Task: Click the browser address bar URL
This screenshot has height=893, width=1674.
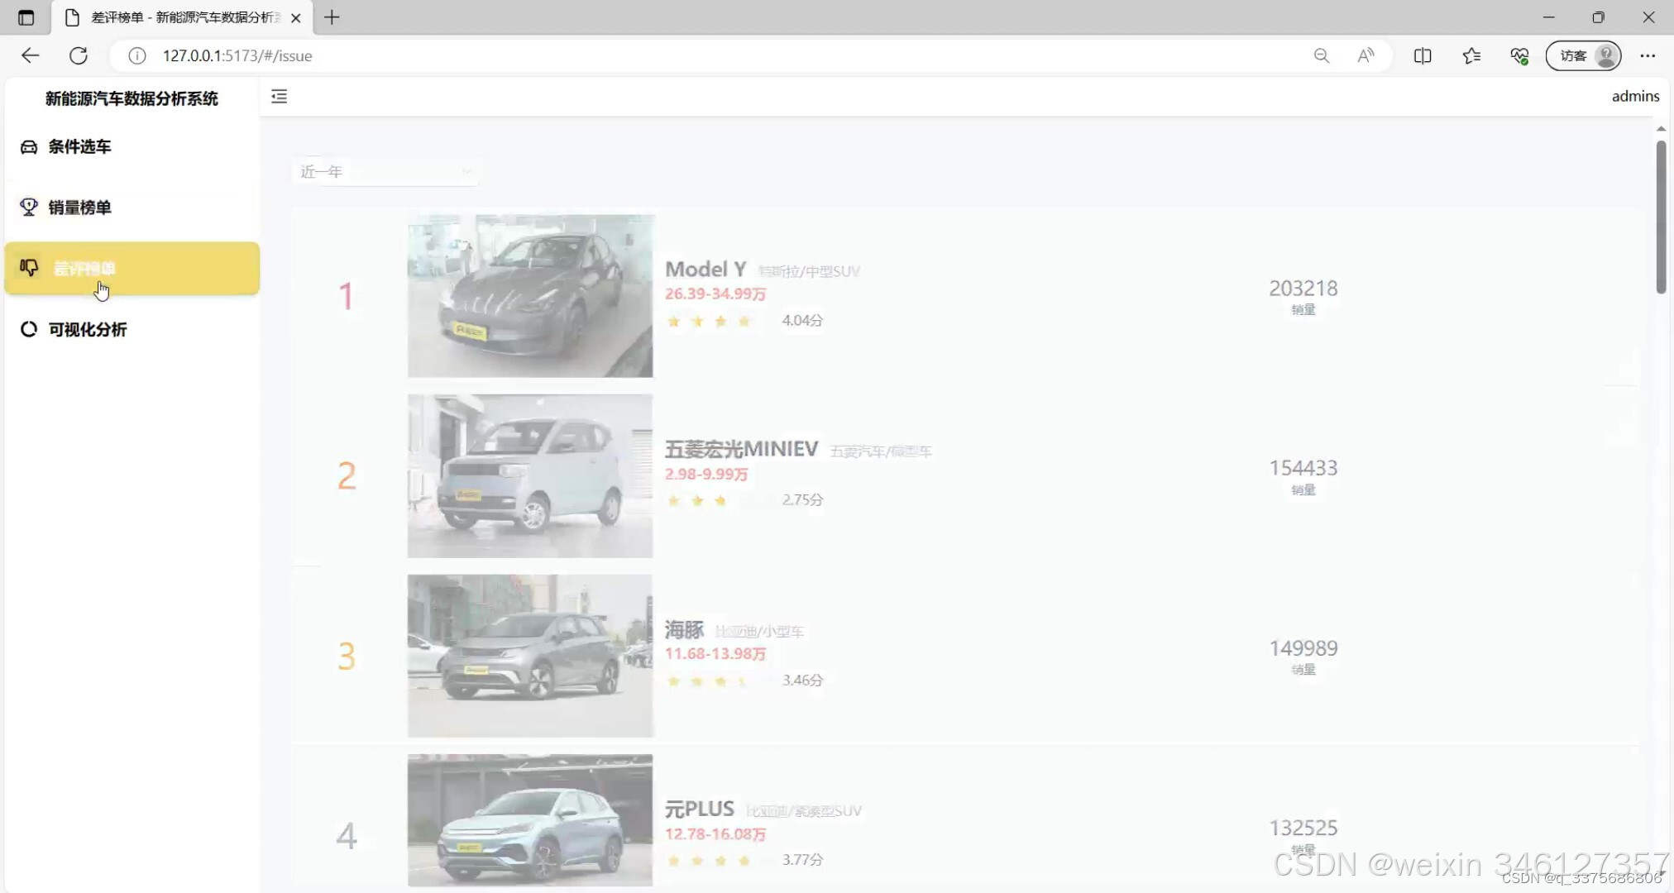Action: (237, 55)
